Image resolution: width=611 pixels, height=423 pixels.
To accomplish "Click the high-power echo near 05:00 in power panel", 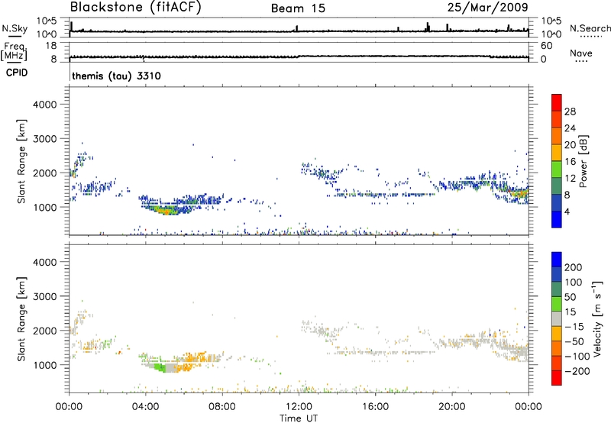I will click(x=166, y=211).
